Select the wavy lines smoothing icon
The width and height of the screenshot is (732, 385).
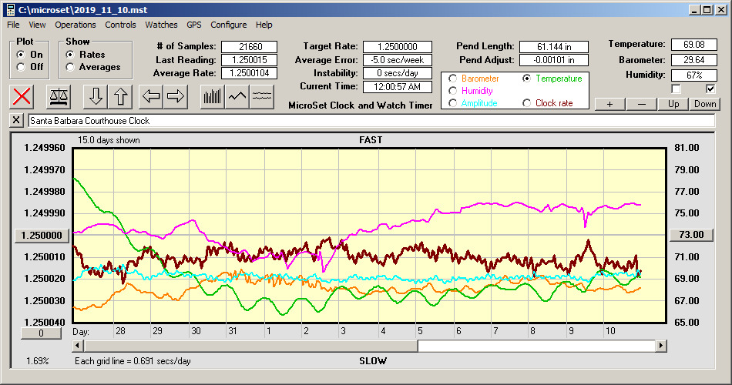pyautogui.click(x=261, y=96)
